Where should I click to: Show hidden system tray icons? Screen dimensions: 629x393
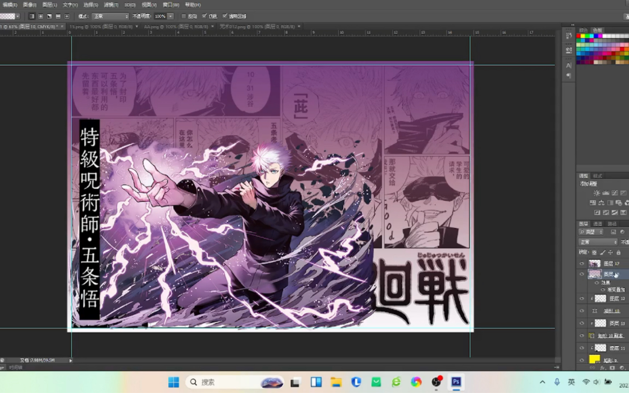542,382
